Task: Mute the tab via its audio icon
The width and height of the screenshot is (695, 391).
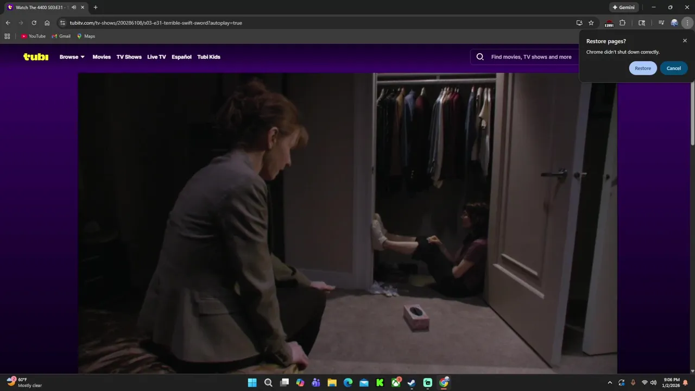Action: pyautogui.click(x=74, y=8)
